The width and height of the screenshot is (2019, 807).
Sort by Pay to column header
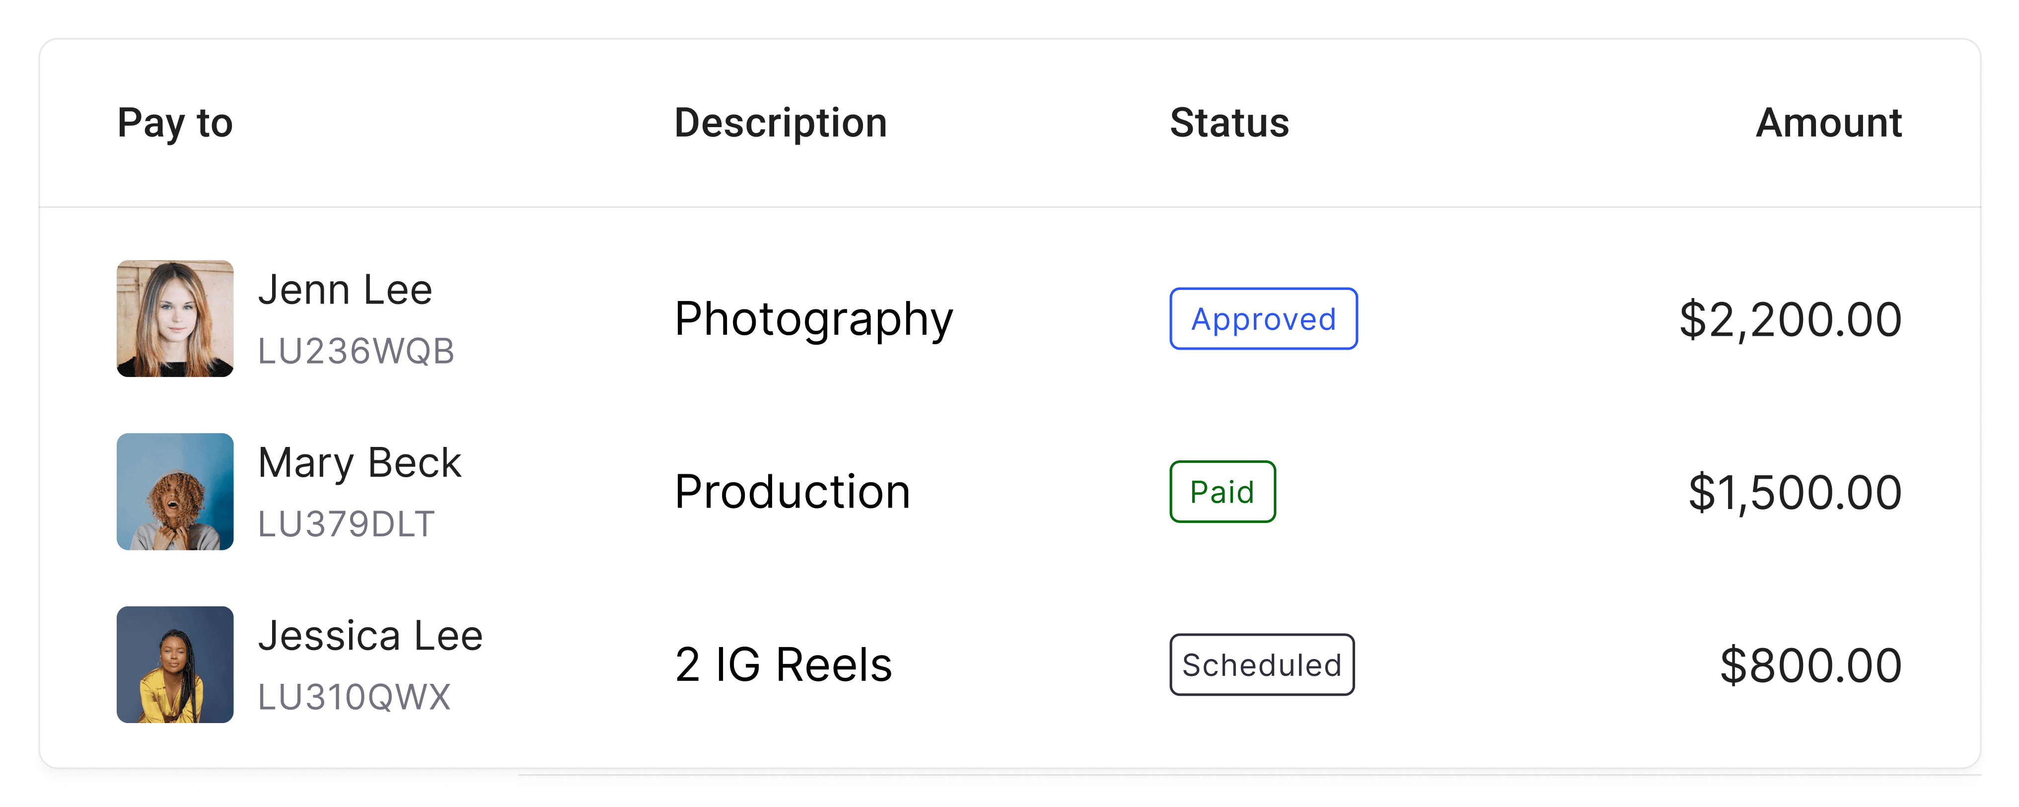(175, 123)
